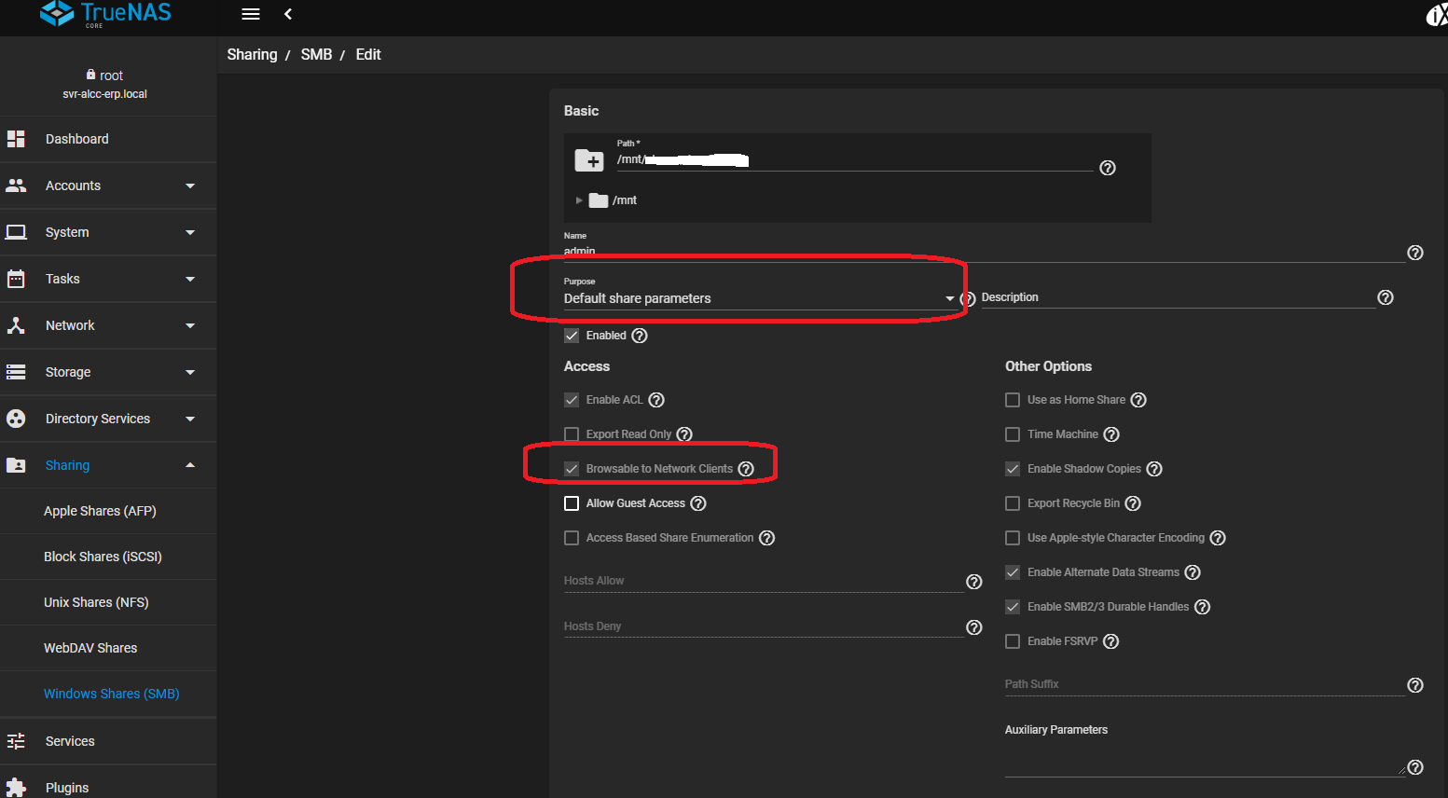Click the Directory Services icon

point(16,419)
